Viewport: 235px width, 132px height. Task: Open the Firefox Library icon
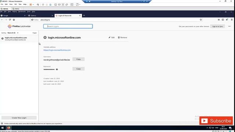[x=219, y=20]
